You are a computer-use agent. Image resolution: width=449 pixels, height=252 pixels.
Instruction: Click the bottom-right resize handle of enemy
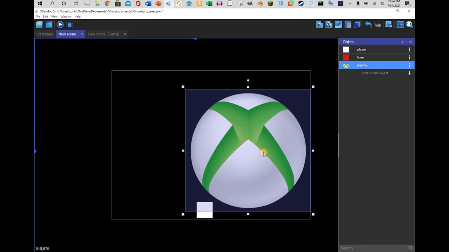(x=313, y=214)
